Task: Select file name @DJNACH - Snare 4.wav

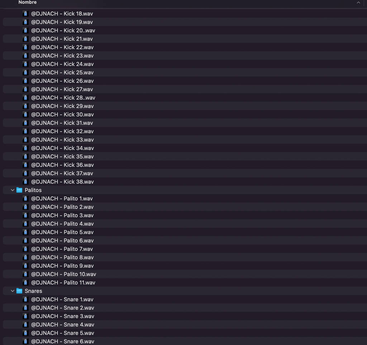Action: click(63, 325)
